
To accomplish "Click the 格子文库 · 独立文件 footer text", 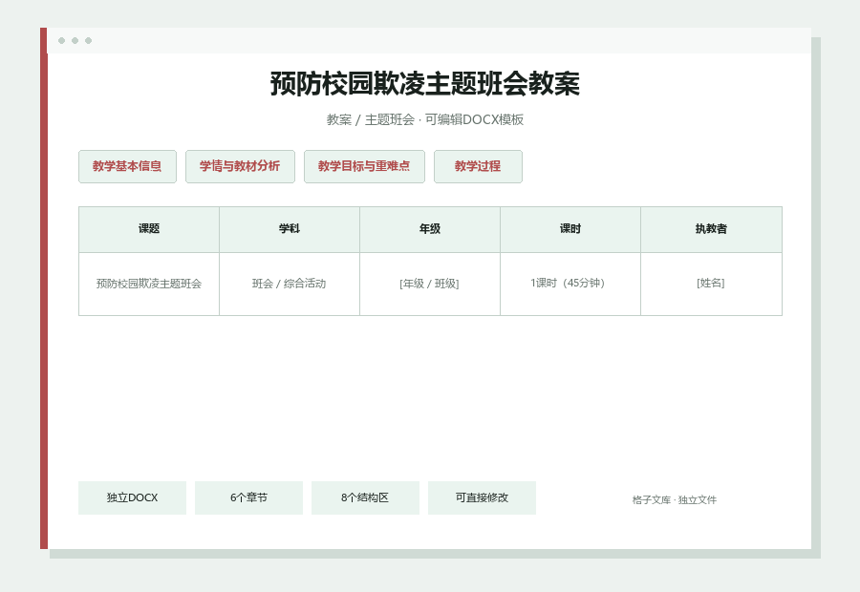I will point(674,500).
